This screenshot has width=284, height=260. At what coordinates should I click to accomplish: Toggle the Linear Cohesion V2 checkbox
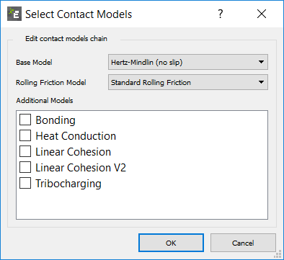25,167
